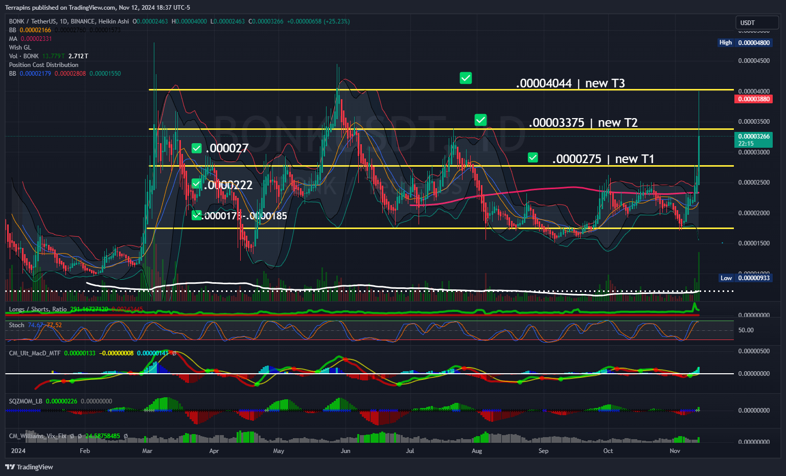786x476 pixels.
Task: Click the MA 0.00002331 indicator legend
Action: click(x=30, y=39)
